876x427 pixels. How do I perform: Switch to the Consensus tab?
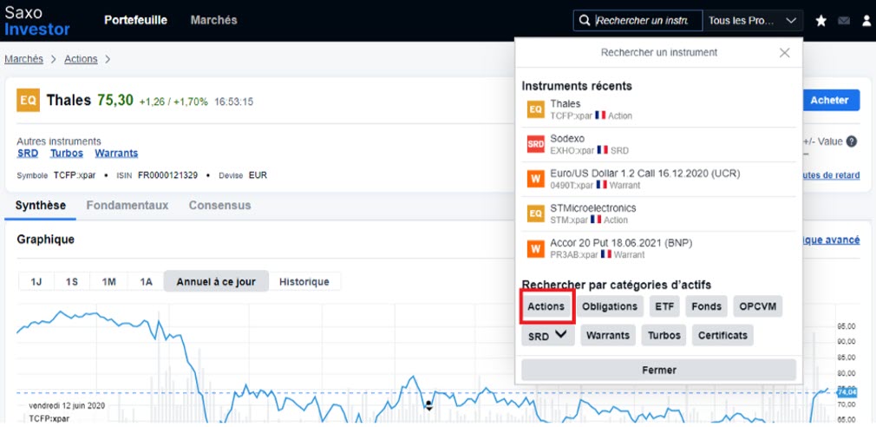click(219, 205)
